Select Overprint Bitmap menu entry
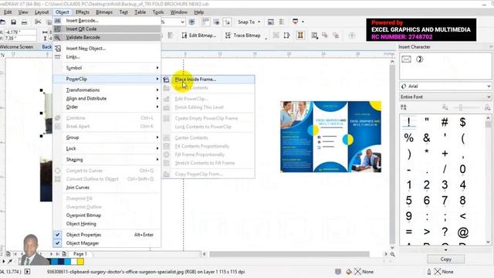 tap(107, 215)
